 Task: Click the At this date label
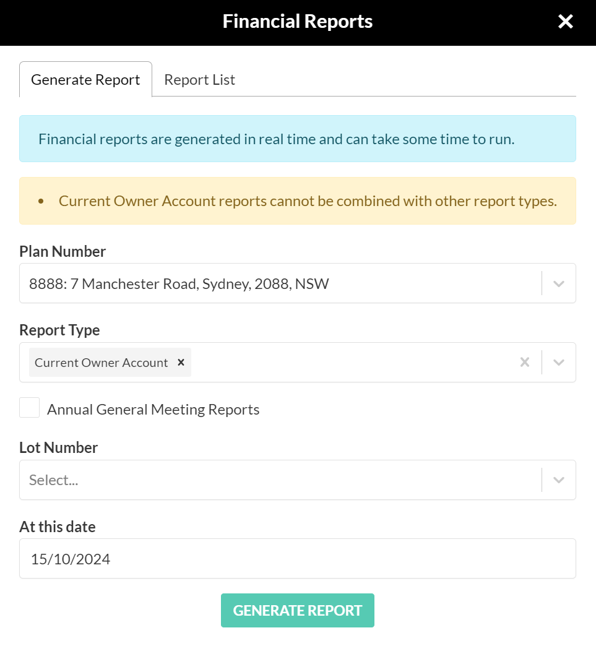pos(58,527)
